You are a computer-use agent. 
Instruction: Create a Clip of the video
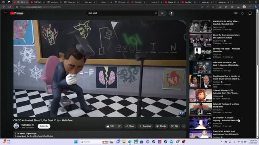174,126
